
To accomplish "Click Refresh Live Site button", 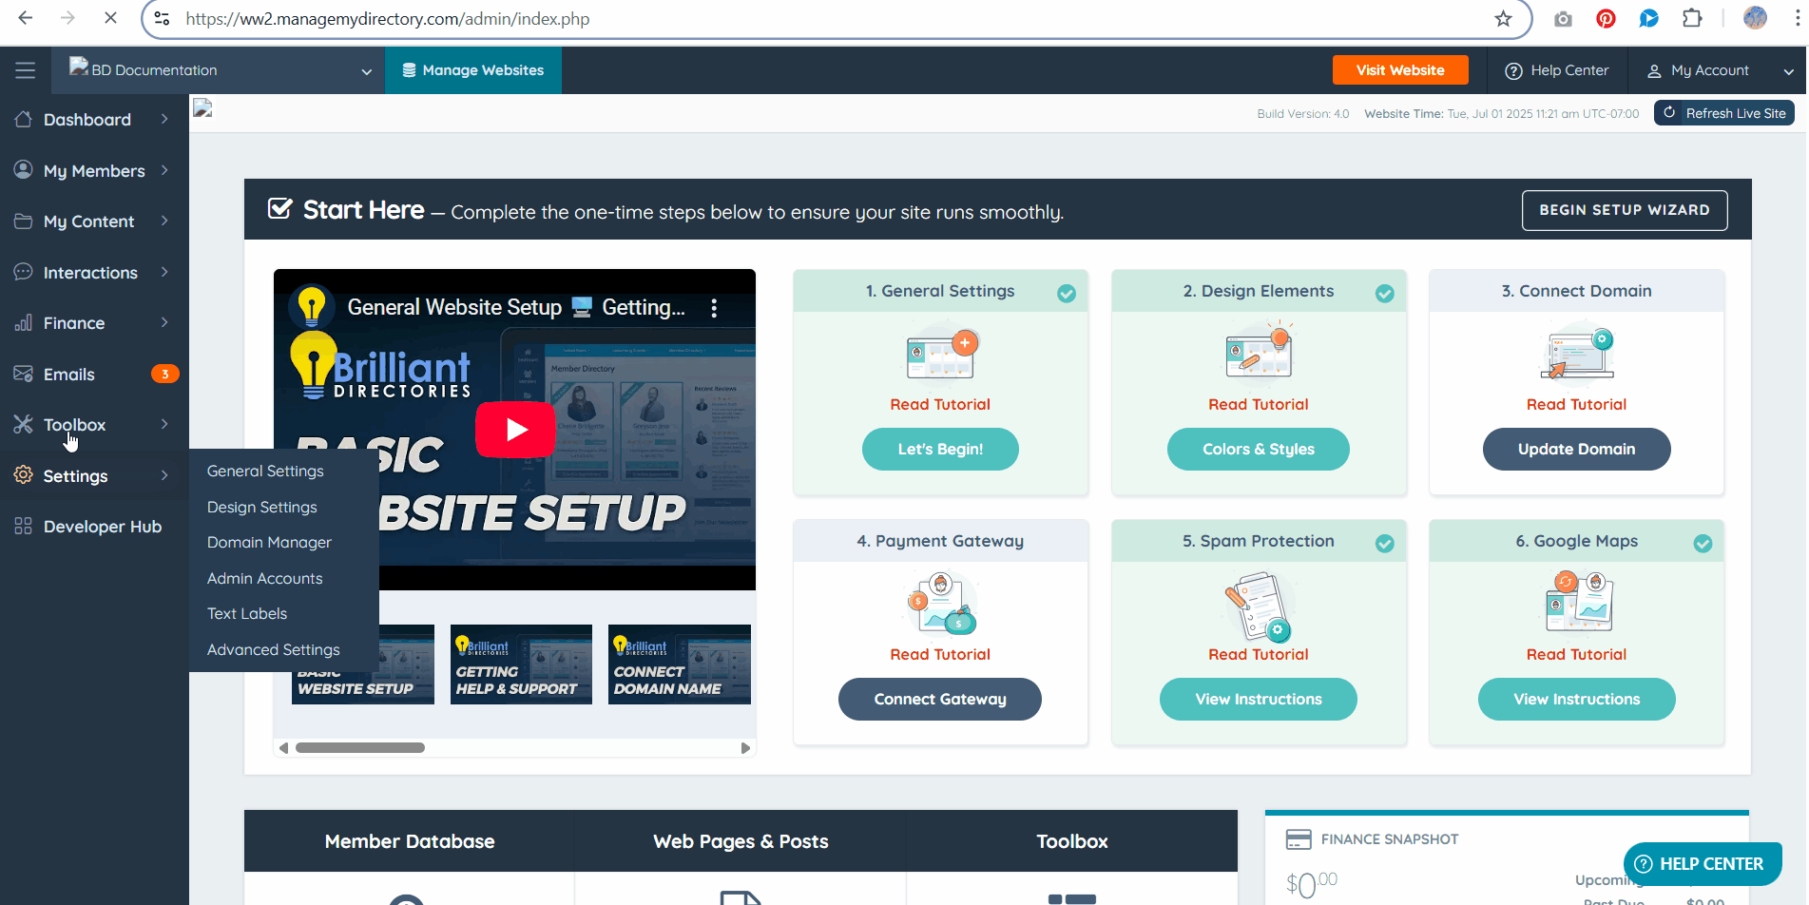I will [x=1724, y=113].
